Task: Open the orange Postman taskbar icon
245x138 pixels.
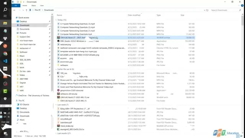Action: (x=5, y=46)
